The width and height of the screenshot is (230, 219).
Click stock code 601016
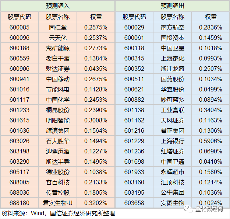tap(20, 89)
